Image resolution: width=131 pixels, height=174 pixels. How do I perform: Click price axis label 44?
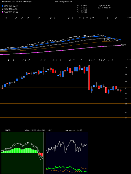[x=126, y=118]
